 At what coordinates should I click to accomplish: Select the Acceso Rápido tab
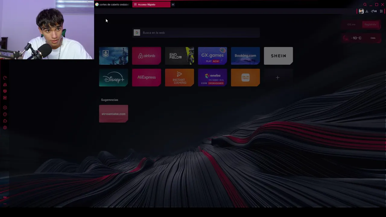(151, 5)
